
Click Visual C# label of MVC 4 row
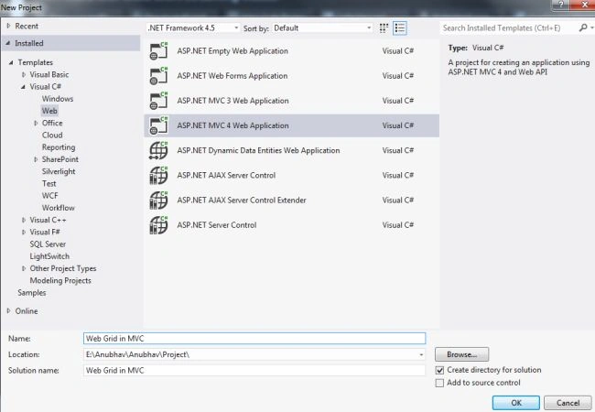pyautogui.click(x=398, y=125)
